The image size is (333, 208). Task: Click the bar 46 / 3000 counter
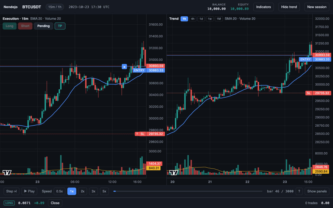click(280, 191)
